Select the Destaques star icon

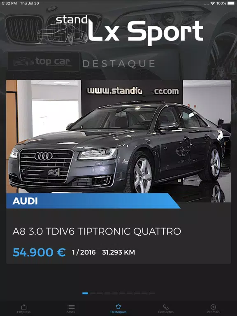click(x=118, y=307)
